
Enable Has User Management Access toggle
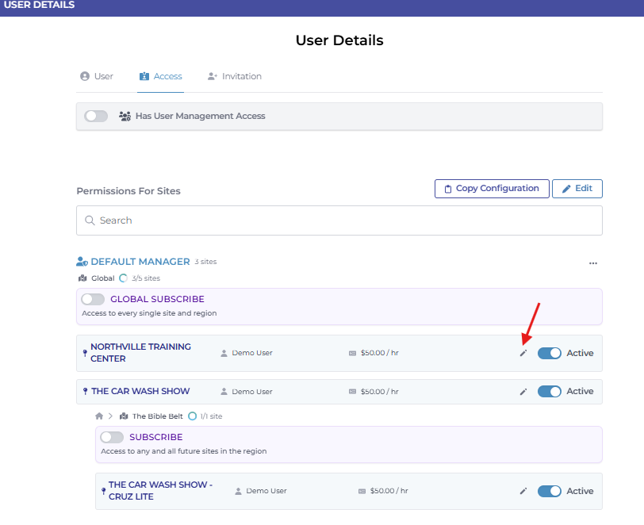point(96,116)
